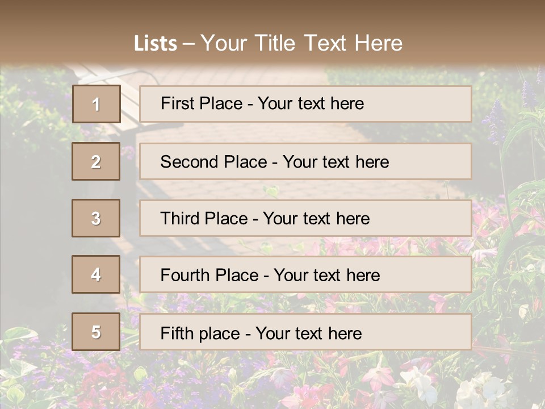Viewport: 545px width, 409px height.
Task: Click the number 5 box
Action: [x=96, y=332]
